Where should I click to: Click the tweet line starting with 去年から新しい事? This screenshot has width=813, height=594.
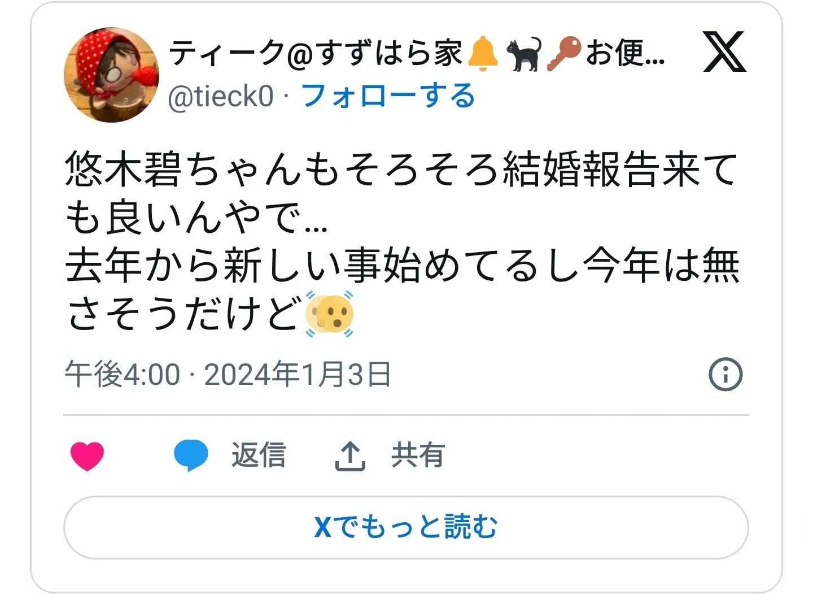(x=402, y=266)
